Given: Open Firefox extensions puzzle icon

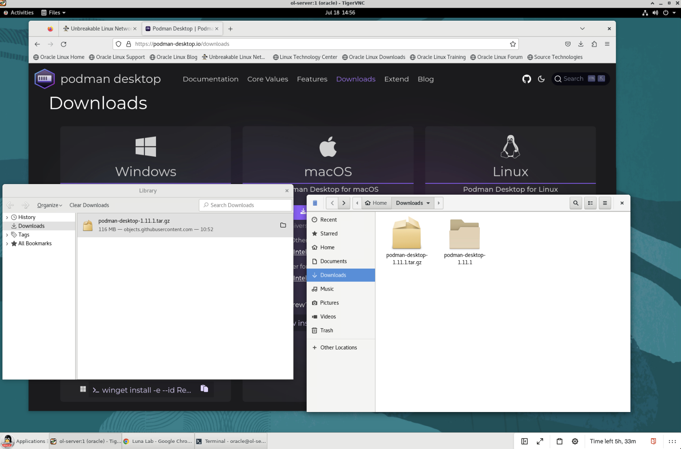Looking at the screenshot, I should 594,44.
